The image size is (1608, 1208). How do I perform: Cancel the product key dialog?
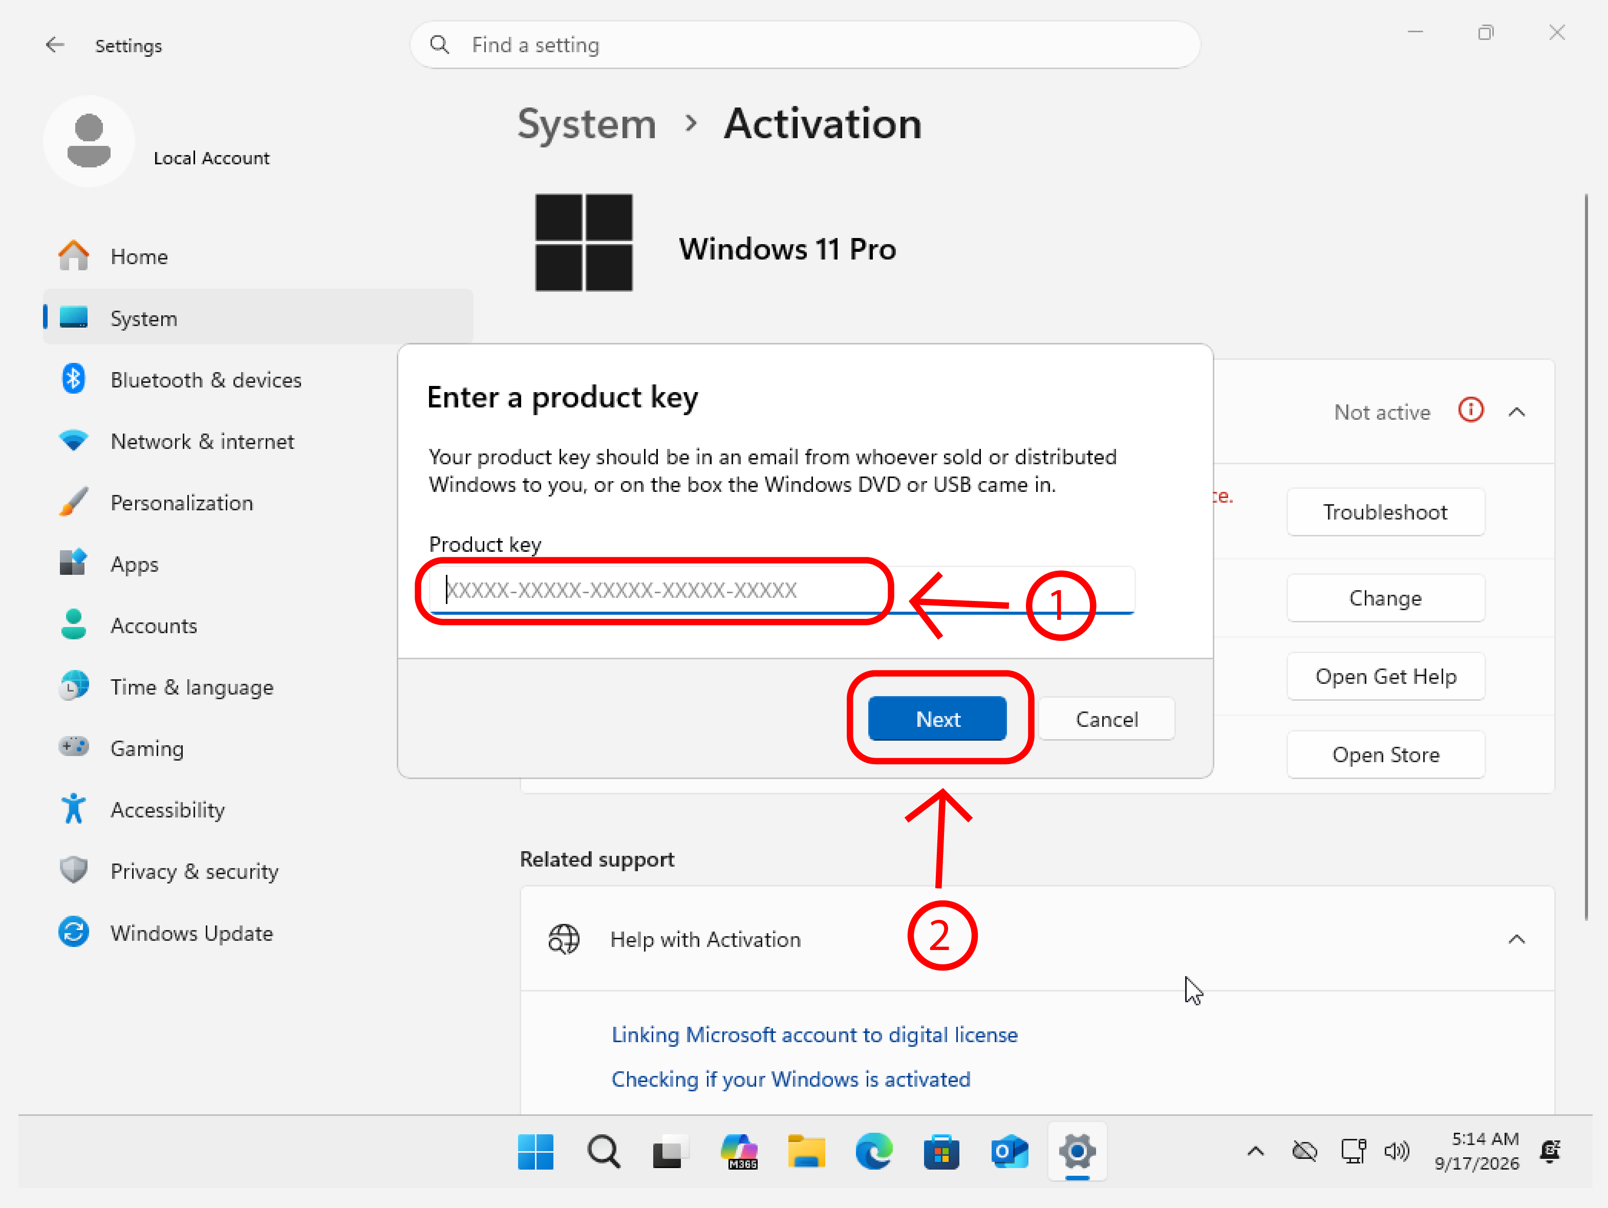pos(1106,719)
